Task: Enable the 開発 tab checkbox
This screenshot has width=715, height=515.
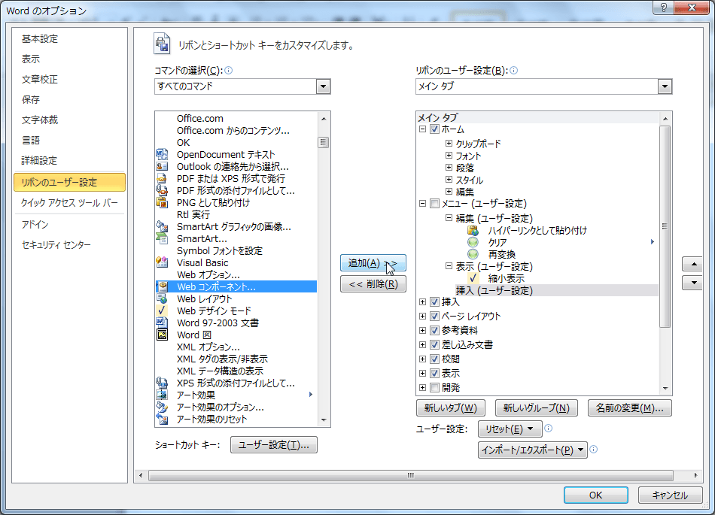Action: coord(434,387)
